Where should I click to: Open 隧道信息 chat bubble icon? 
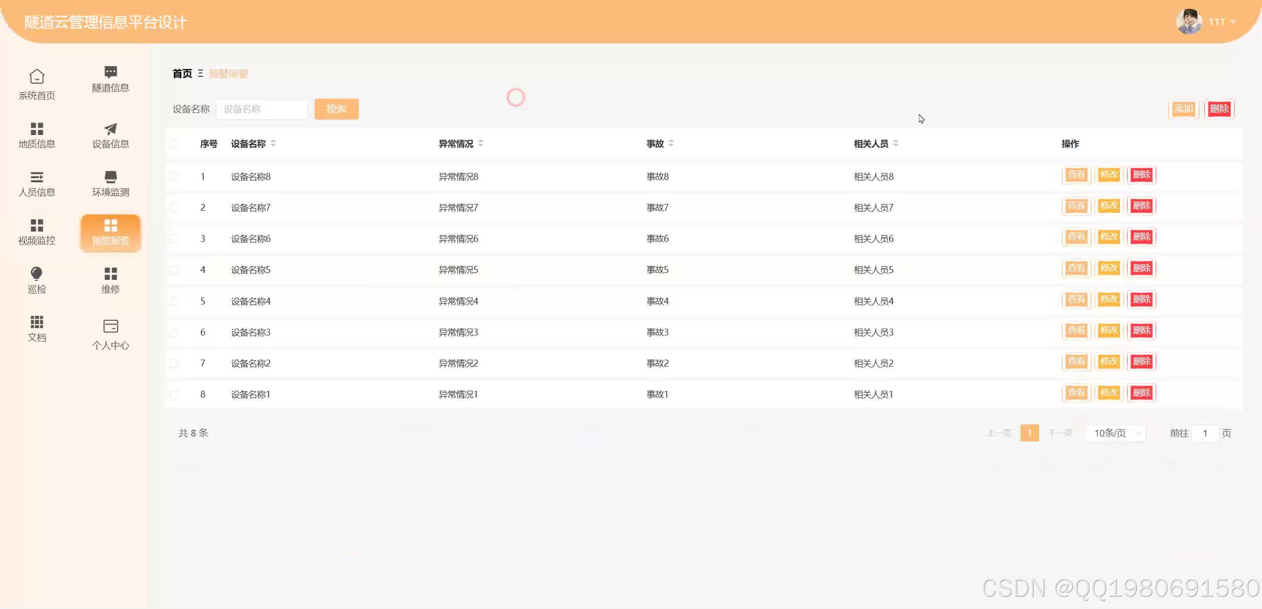click(110, 72)
